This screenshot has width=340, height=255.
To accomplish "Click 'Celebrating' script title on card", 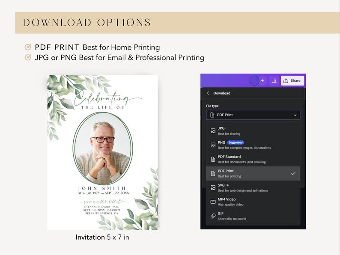I will (107, 98).
